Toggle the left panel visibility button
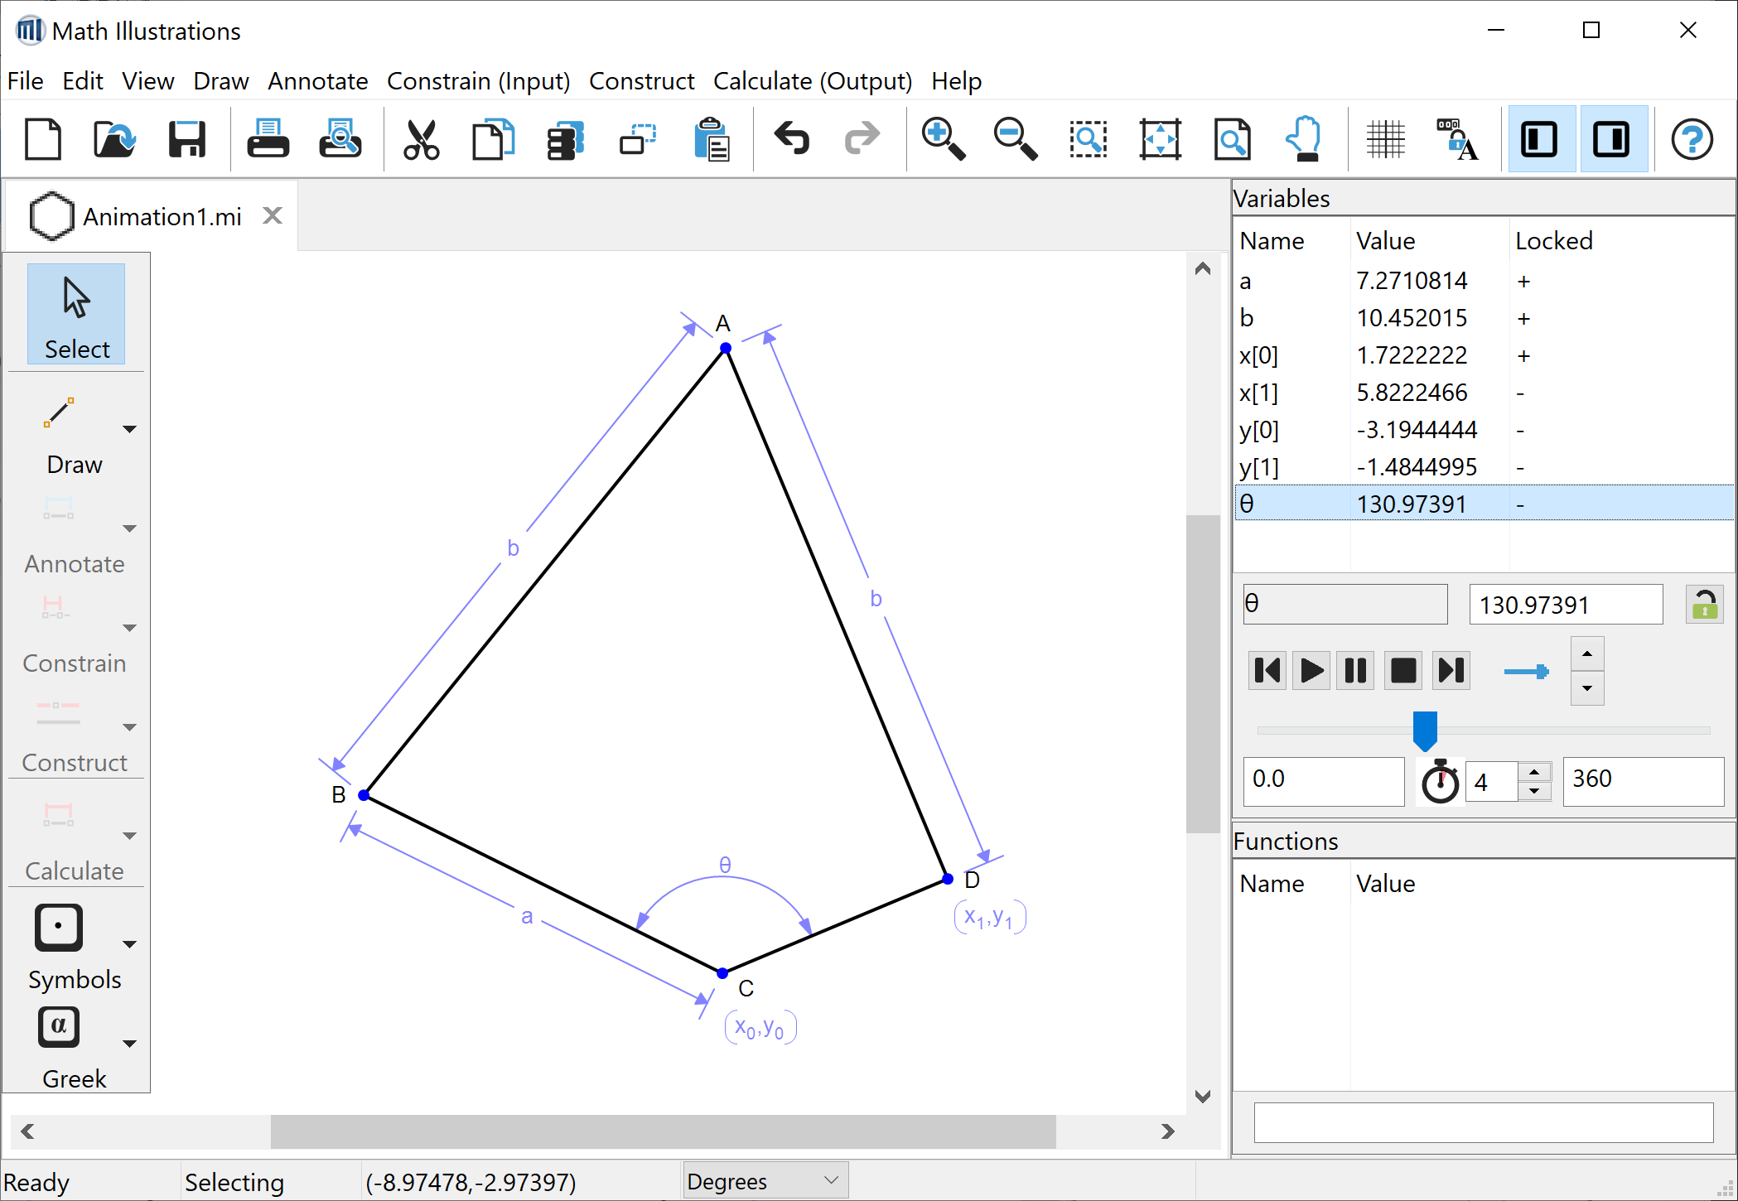The image size is (1738, 1201). (1541, 137)
